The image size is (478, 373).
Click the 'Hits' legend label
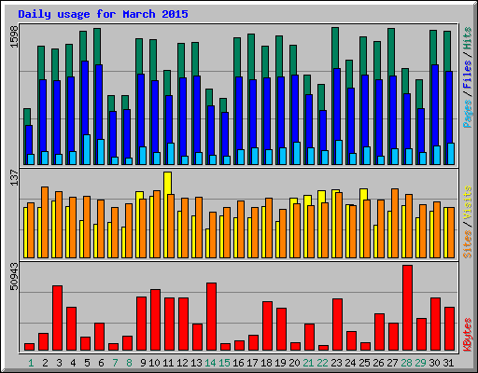coord(468,38)
